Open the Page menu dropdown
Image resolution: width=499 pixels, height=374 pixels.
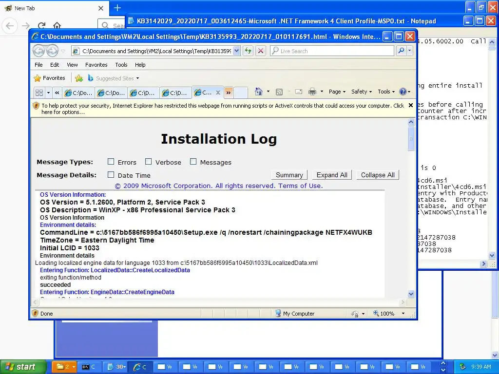coord(337,92)
